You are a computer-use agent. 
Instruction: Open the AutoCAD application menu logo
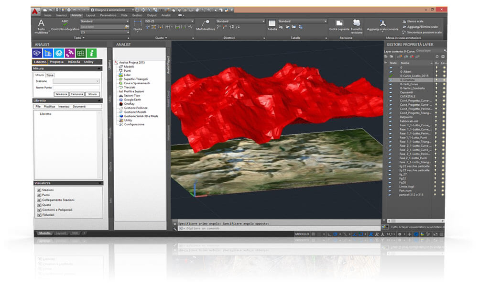click(35, 11)
